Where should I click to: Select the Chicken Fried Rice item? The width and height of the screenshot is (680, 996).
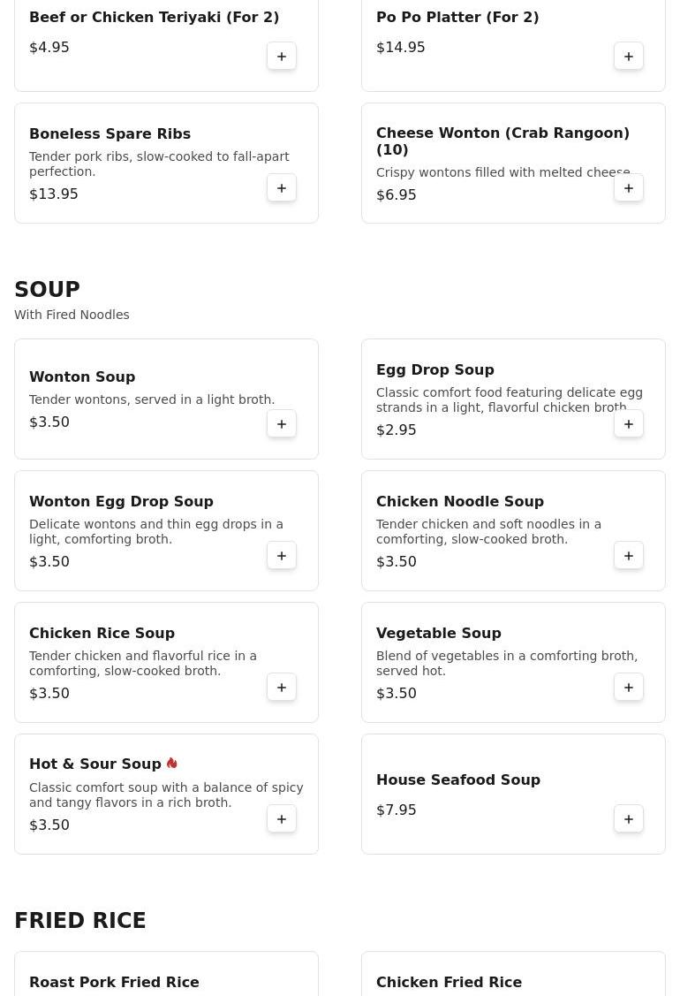[513, 974]
